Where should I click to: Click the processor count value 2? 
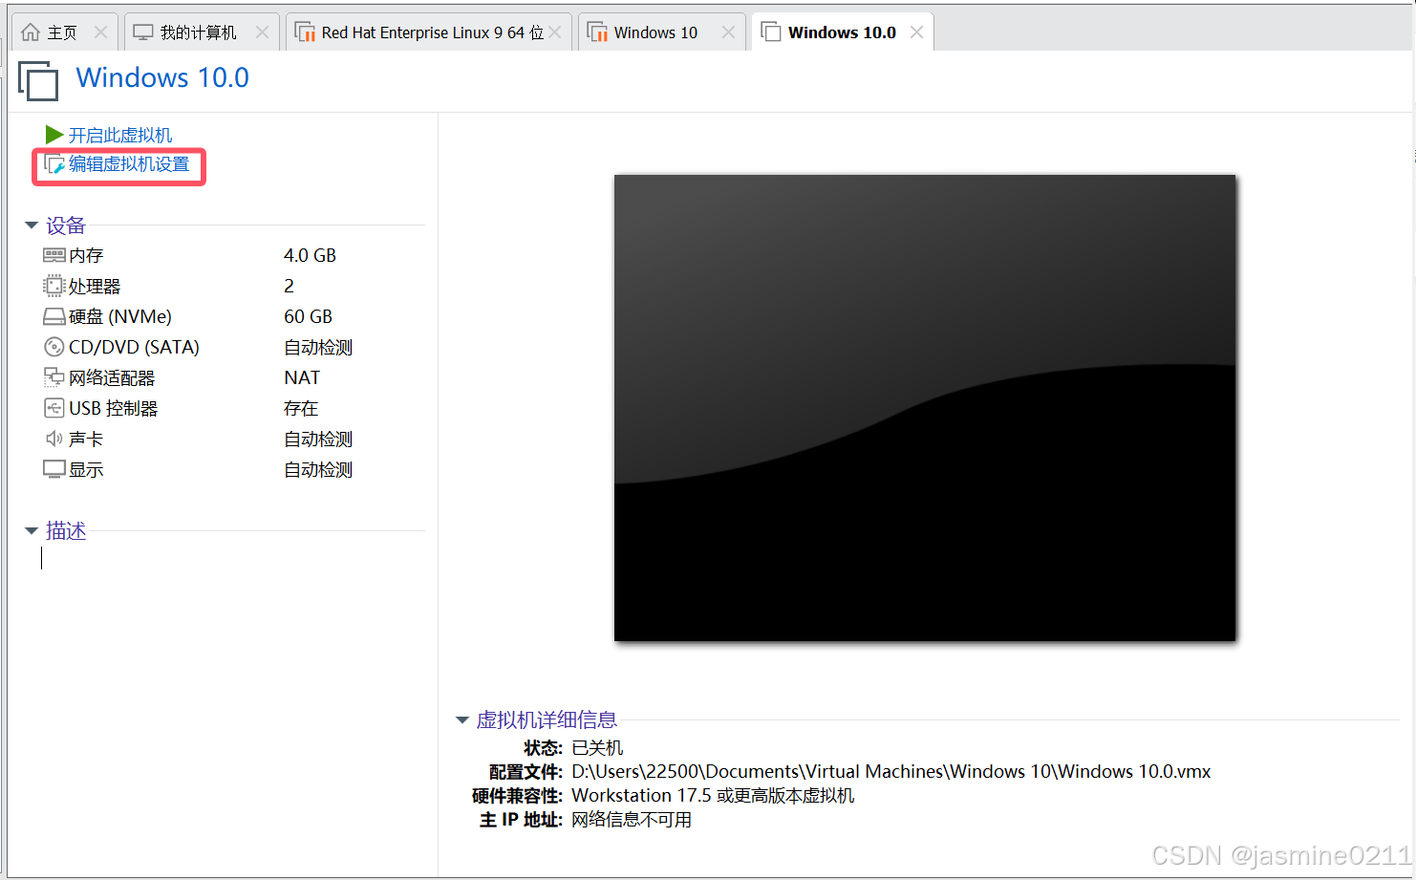pos(289,286)
